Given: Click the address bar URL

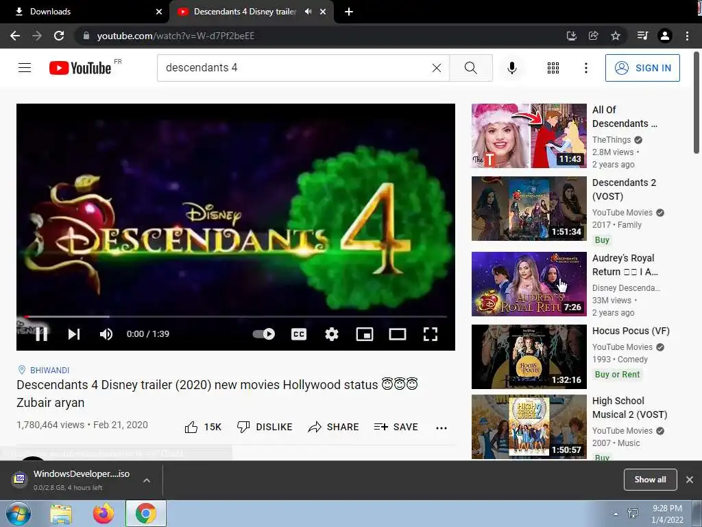Looking at the screenshot, I should (x=175, y=36).
